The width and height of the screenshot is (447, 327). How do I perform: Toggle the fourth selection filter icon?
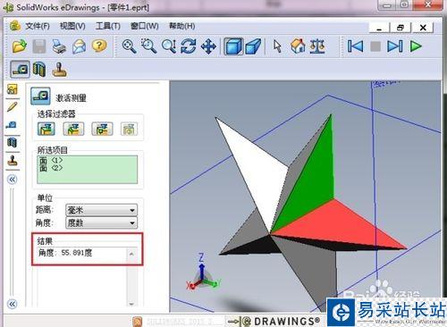[x=129, y=129]
